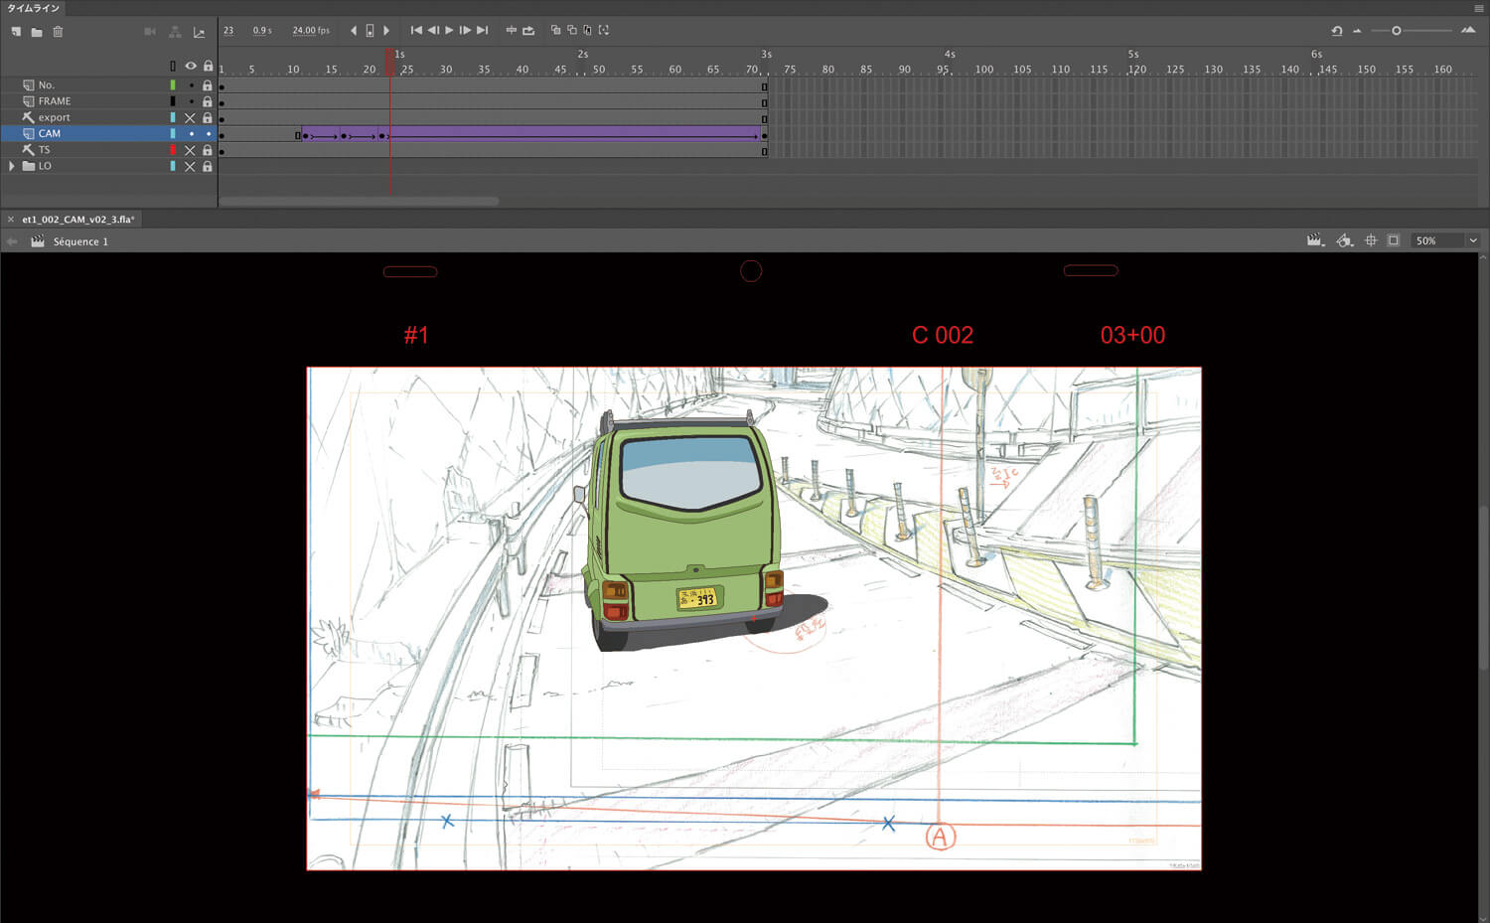Viewport: 1490px width, 923px height.
Task: Expand the LO layer folder
Action: (x=12, y=166)
